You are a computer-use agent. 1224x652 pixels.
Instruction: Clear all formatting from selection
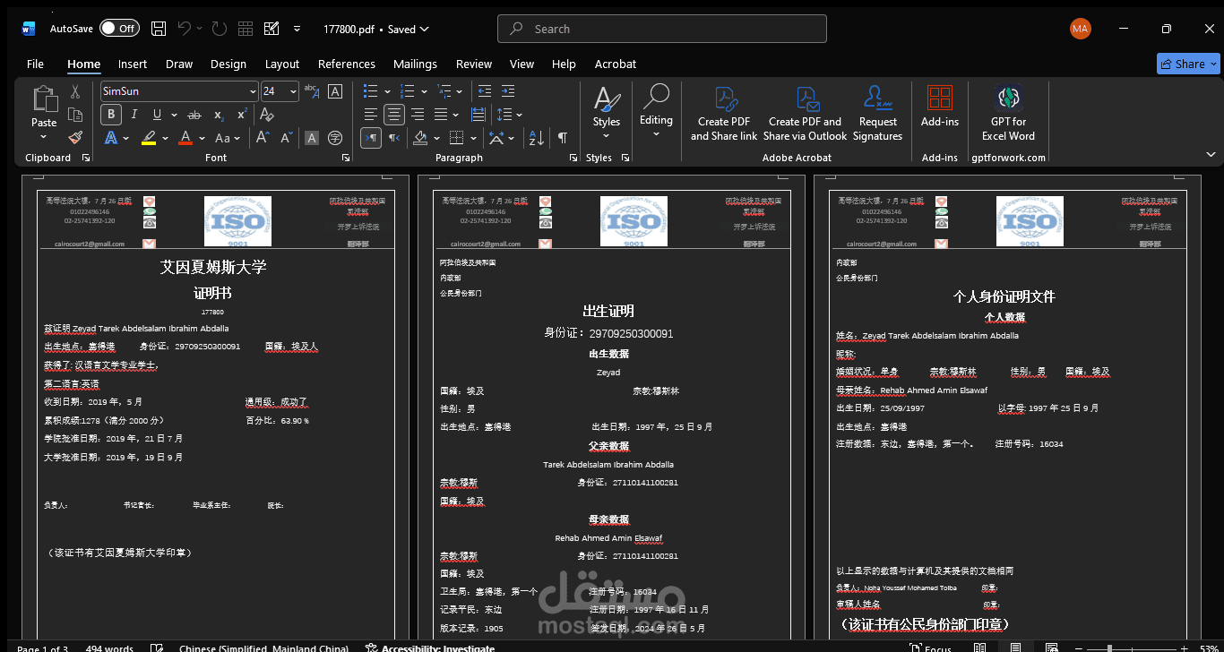(x=266, y=115)
